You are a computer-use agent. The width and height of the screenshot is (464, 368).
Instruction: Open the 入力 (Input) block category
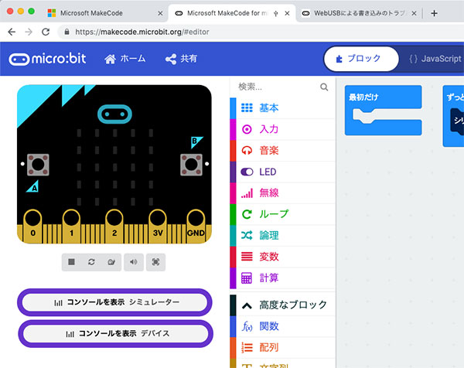point(269,129)
